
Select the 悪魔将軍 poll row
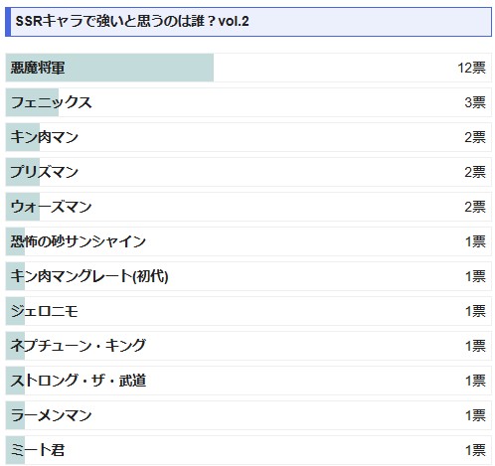248,68
